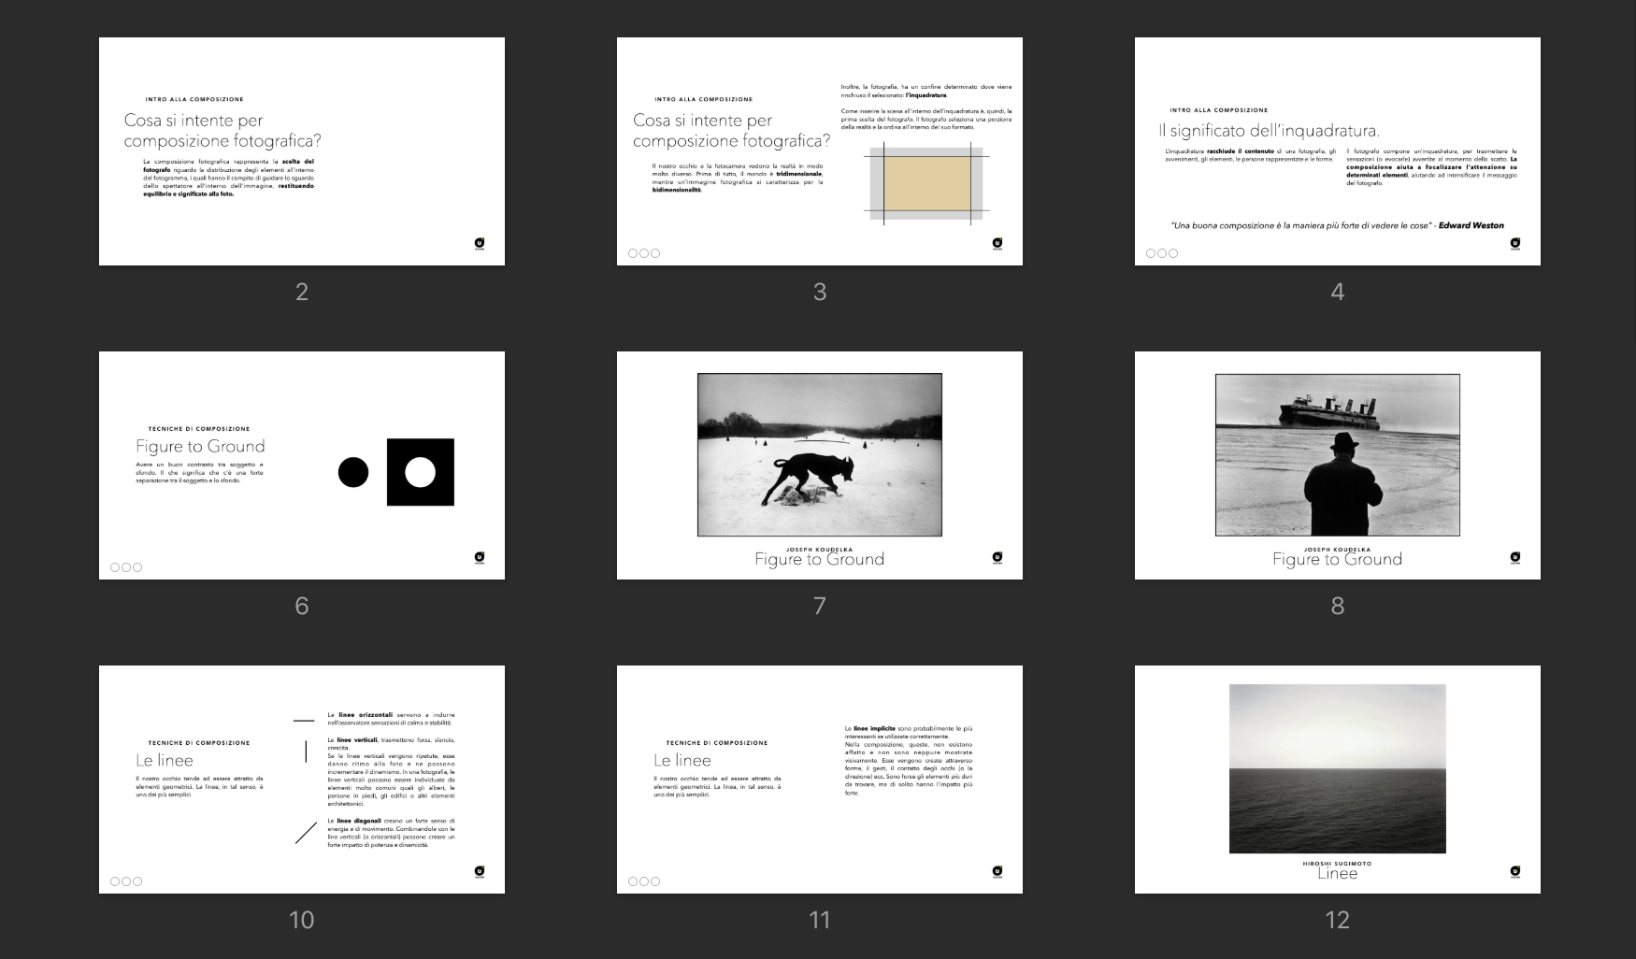Click the build-order dots on slide 10
The image size is (1636, 959).
click(126, 881)
